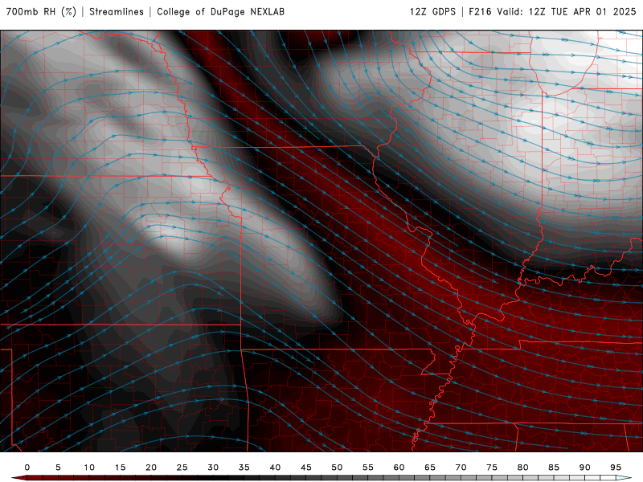Click the '0' label on the color scale

(x=27, y=468)
